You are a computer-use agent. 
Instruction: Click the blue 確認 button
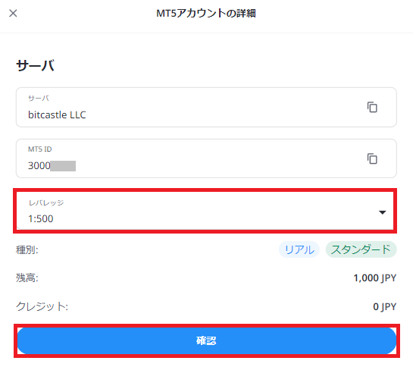[x=206, y=340]
